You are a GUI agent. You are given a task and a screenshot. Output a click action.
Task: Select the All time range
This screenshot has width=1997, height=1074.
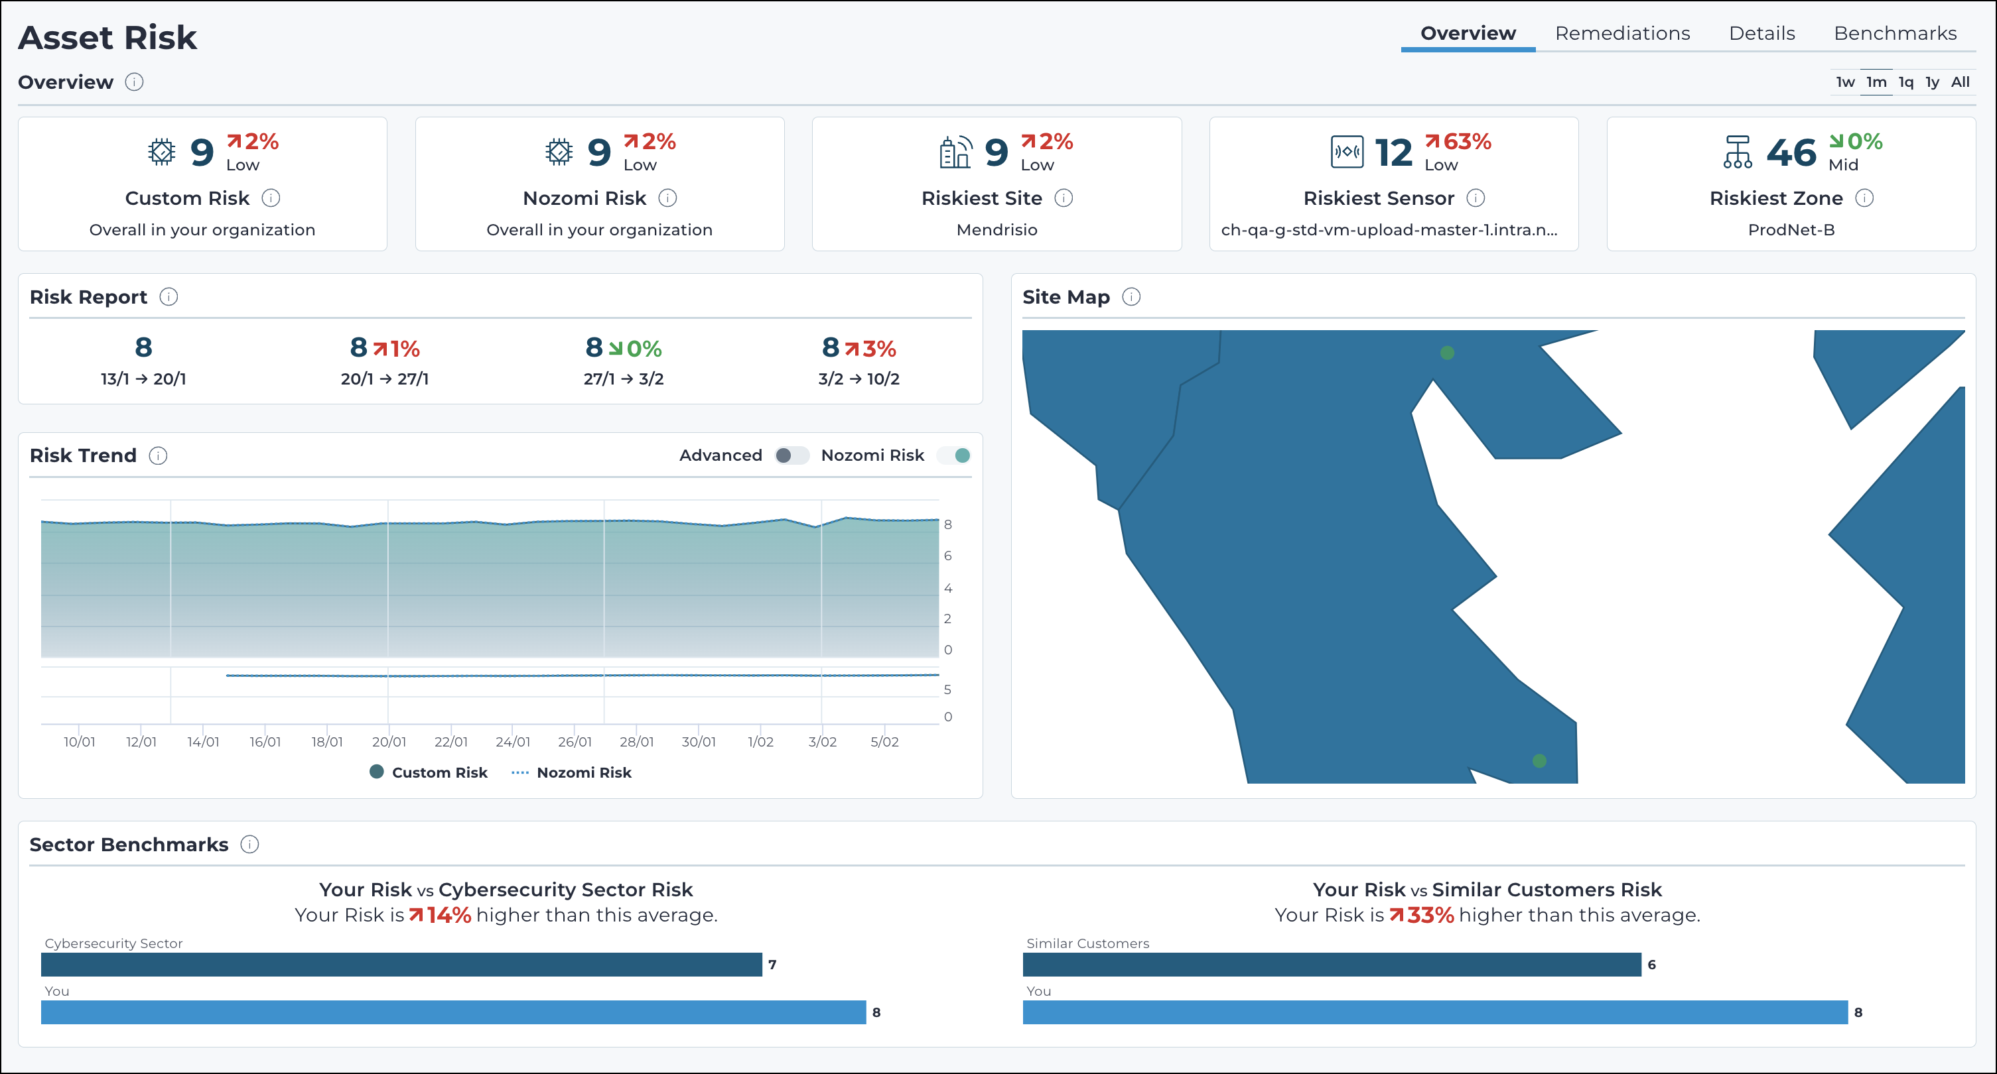1960,82
